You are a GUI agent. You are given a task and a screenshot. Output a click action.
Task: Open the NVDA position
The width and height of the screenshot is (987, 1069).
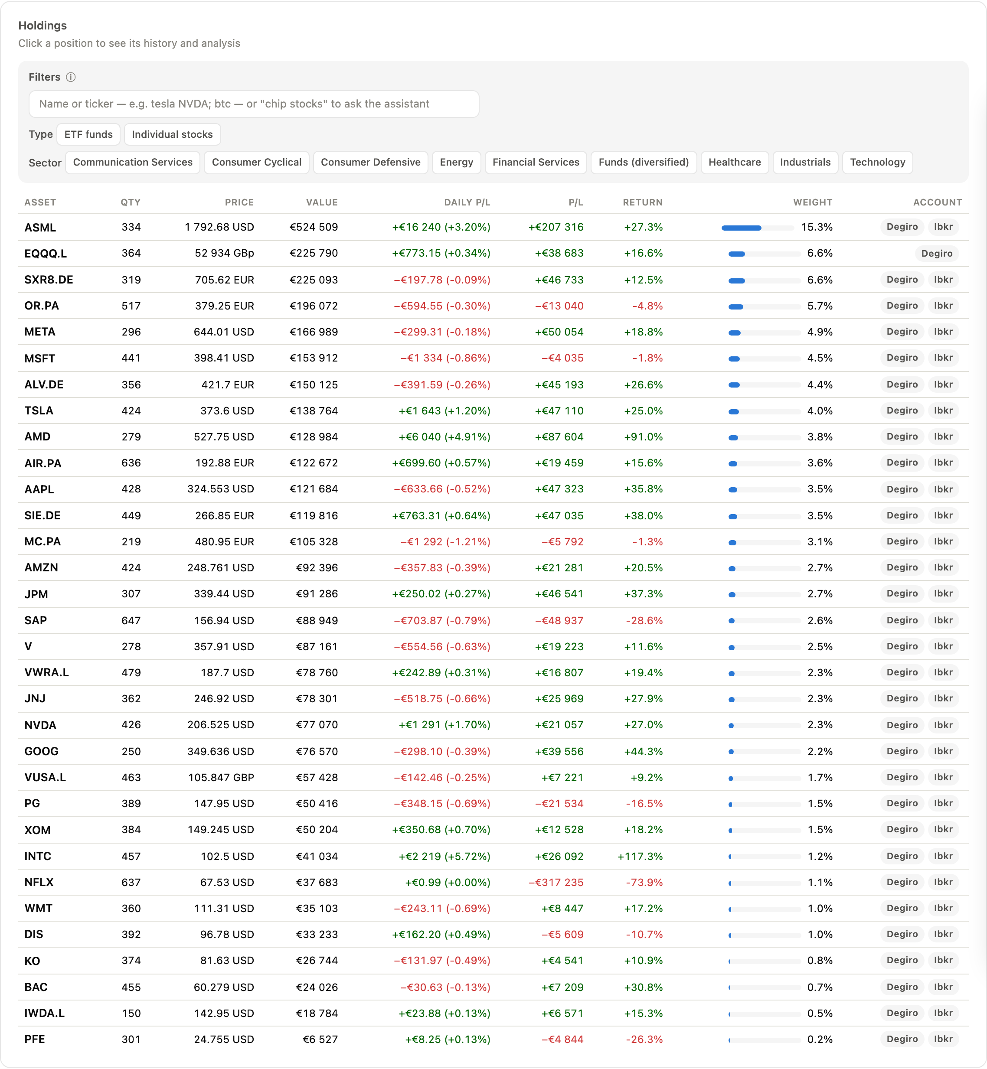[x=493, y=725]
